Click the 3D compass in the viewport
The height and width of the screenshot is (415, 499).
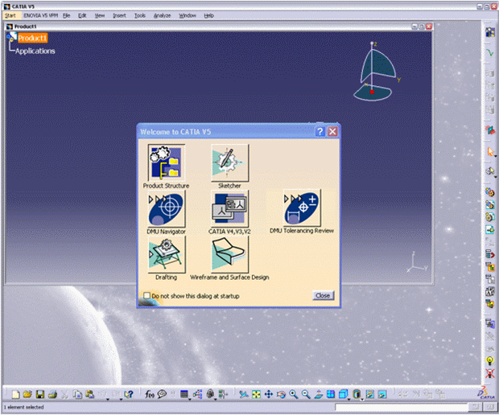pyautogui.click(x=377, y=68)
